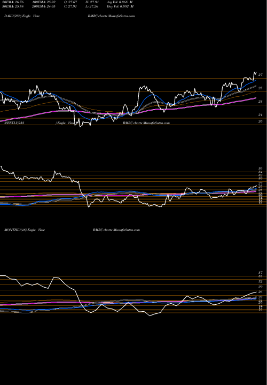Click the 200EMA: 24.03 value

coord(44,6)
